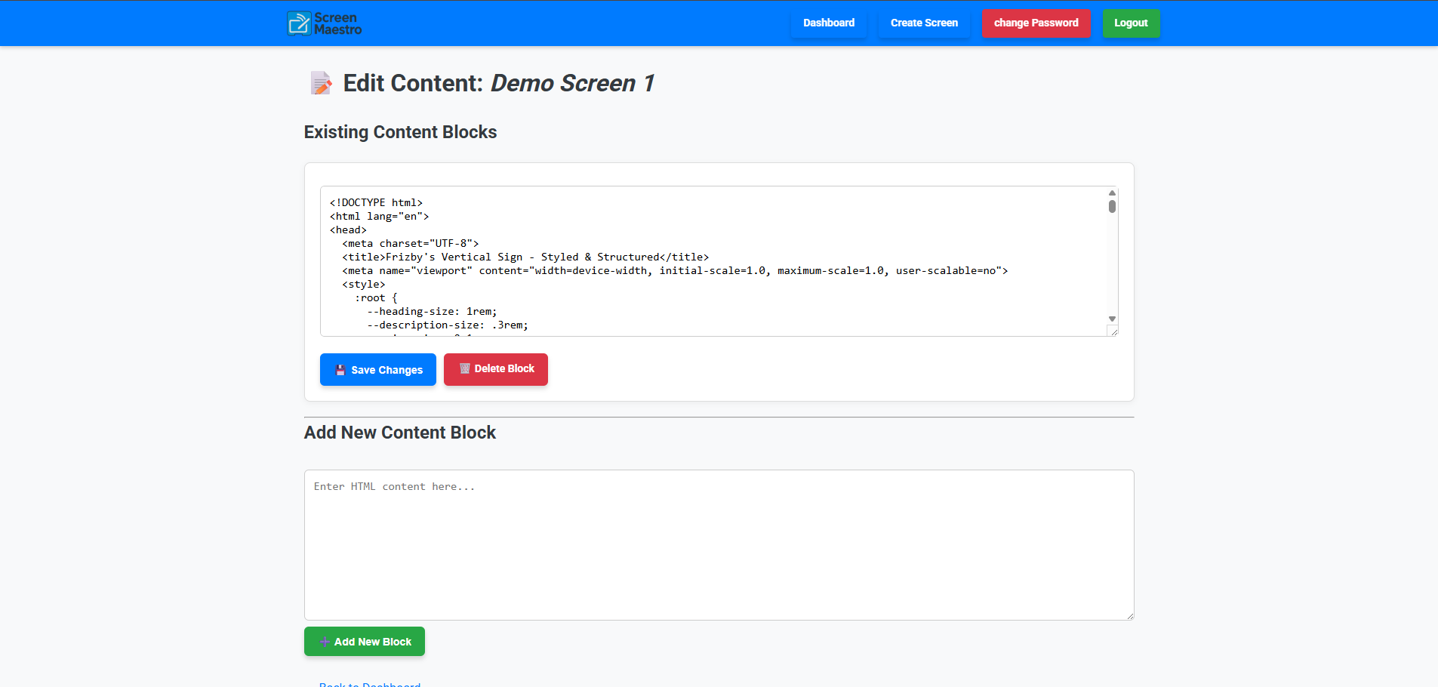Screen dimensions: 1438x687
Task: Click the memo pencil icon beside Edit Content
Action: [x=321, y=83]
